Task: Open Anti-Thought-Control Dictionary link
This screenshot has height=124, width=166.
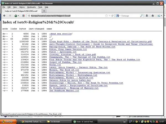Action: point(101,44)
